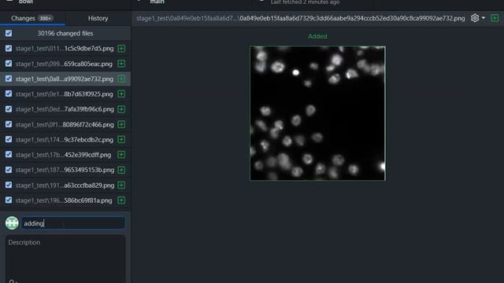Viewport: 504px width, 283px height.
Task: Uncheck the file ending 80896f72c466.png
Action: [9, 124]
